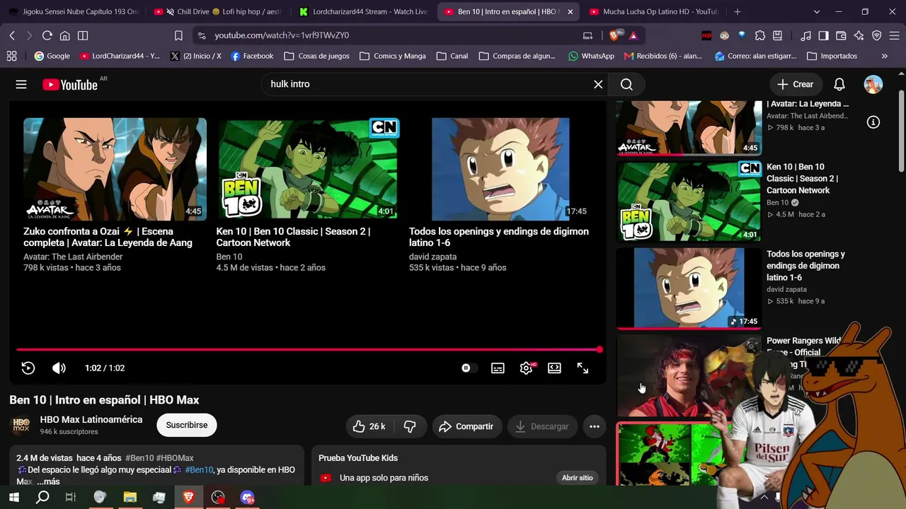
Task: Open the WhatsApp bookmark
Action: point(591,56)
